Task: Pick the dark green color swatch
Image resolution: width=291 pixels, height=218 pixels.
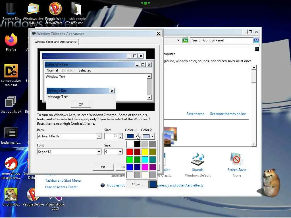Action: click(x=137, y=160)
